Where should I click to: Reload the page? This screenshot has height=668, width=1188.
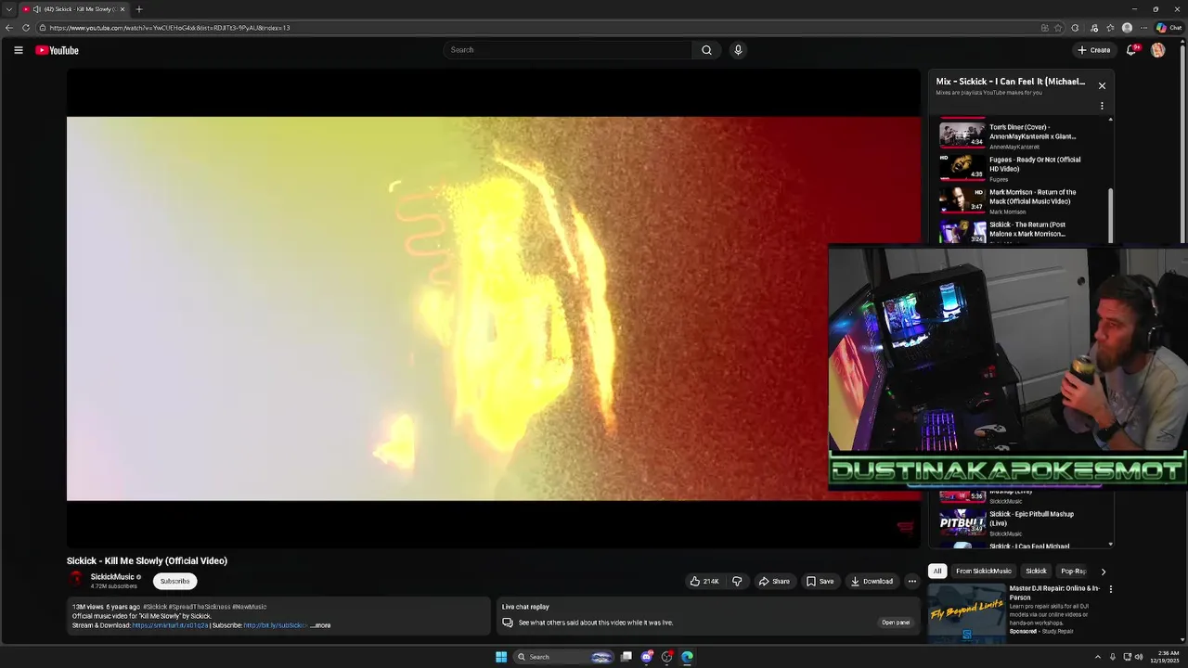click(26, 28)
